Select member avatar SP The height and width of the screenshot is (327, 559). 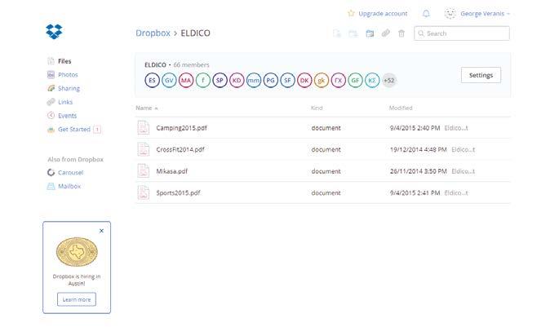point(220,80)
